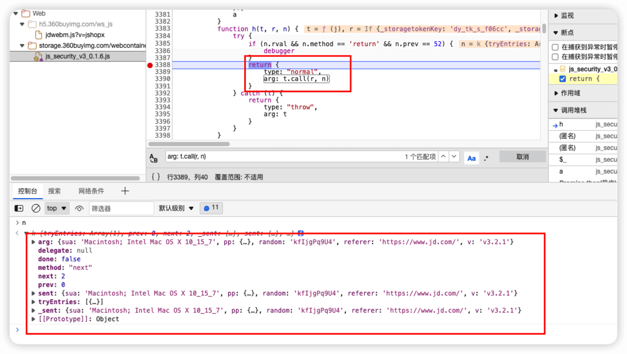The width and height of the screenshot is (627, 354).
Task: Click the 取消 cancel search button
Action: (x=522, y=157)
